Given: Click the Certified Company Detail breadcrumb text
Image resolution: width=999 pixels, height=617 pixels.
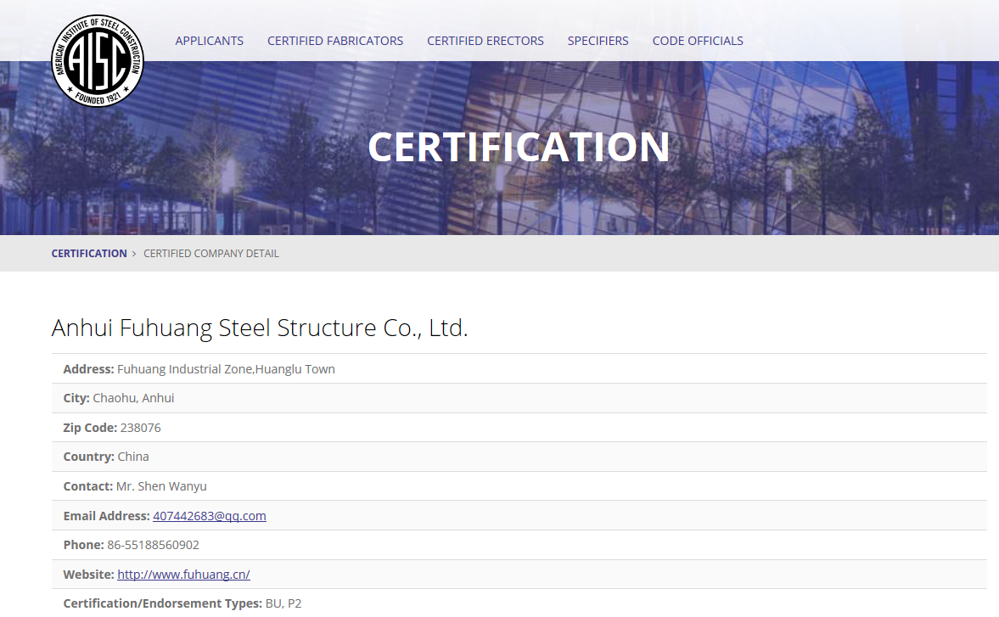Looking at the screenshot, I should pyautogui.click(x=210, y=254).
